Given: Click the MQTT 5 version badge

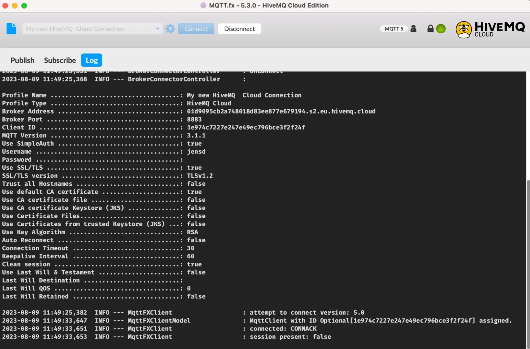Looking at the screenshot, I should point(394,29).
